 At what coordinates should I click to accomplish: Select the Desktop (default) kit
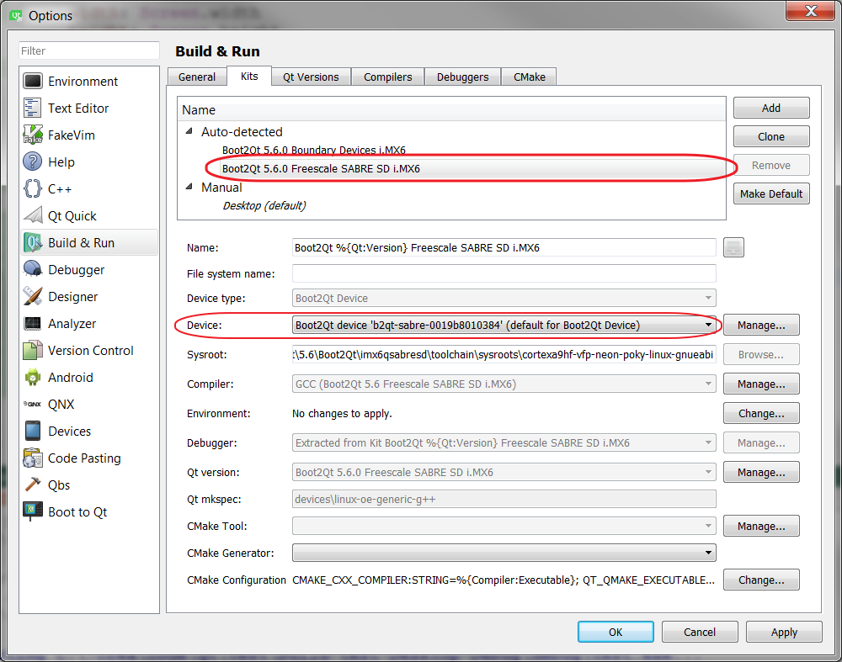pos(264,205)
